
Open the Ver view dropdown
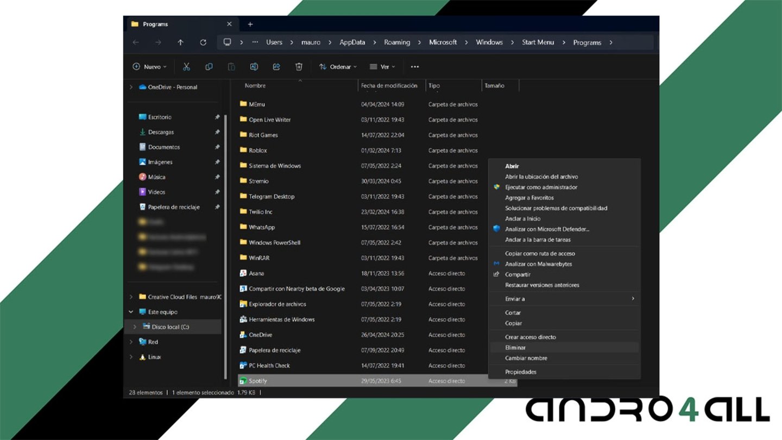[382, 67]
